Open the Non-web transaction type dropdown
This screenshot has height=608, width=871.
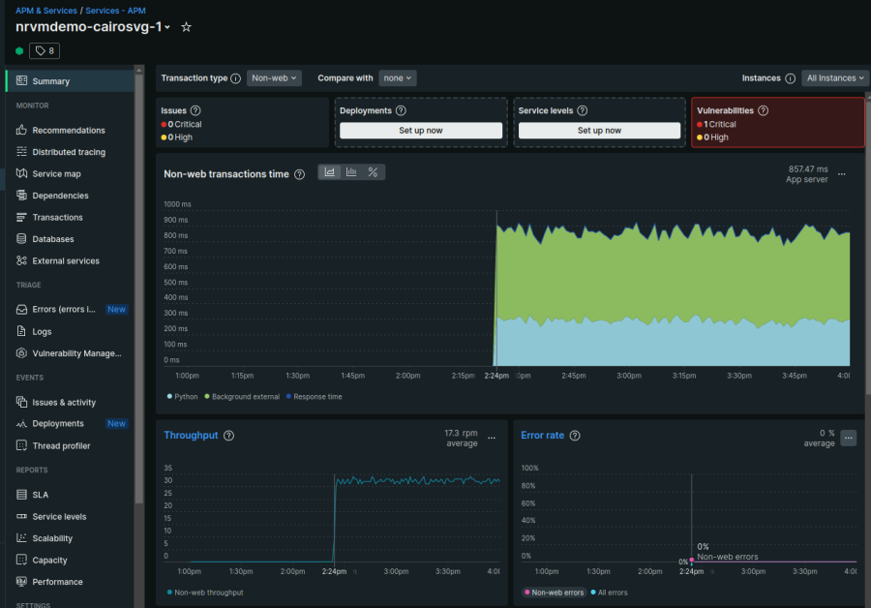[x=274, y=78]
